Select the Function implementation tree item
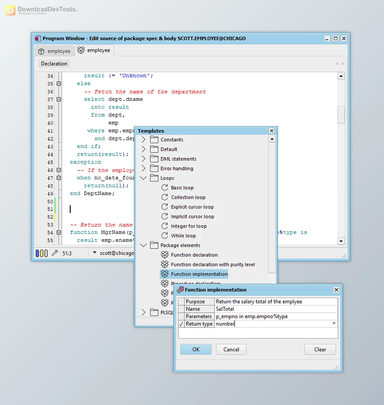 click(194, 274)
